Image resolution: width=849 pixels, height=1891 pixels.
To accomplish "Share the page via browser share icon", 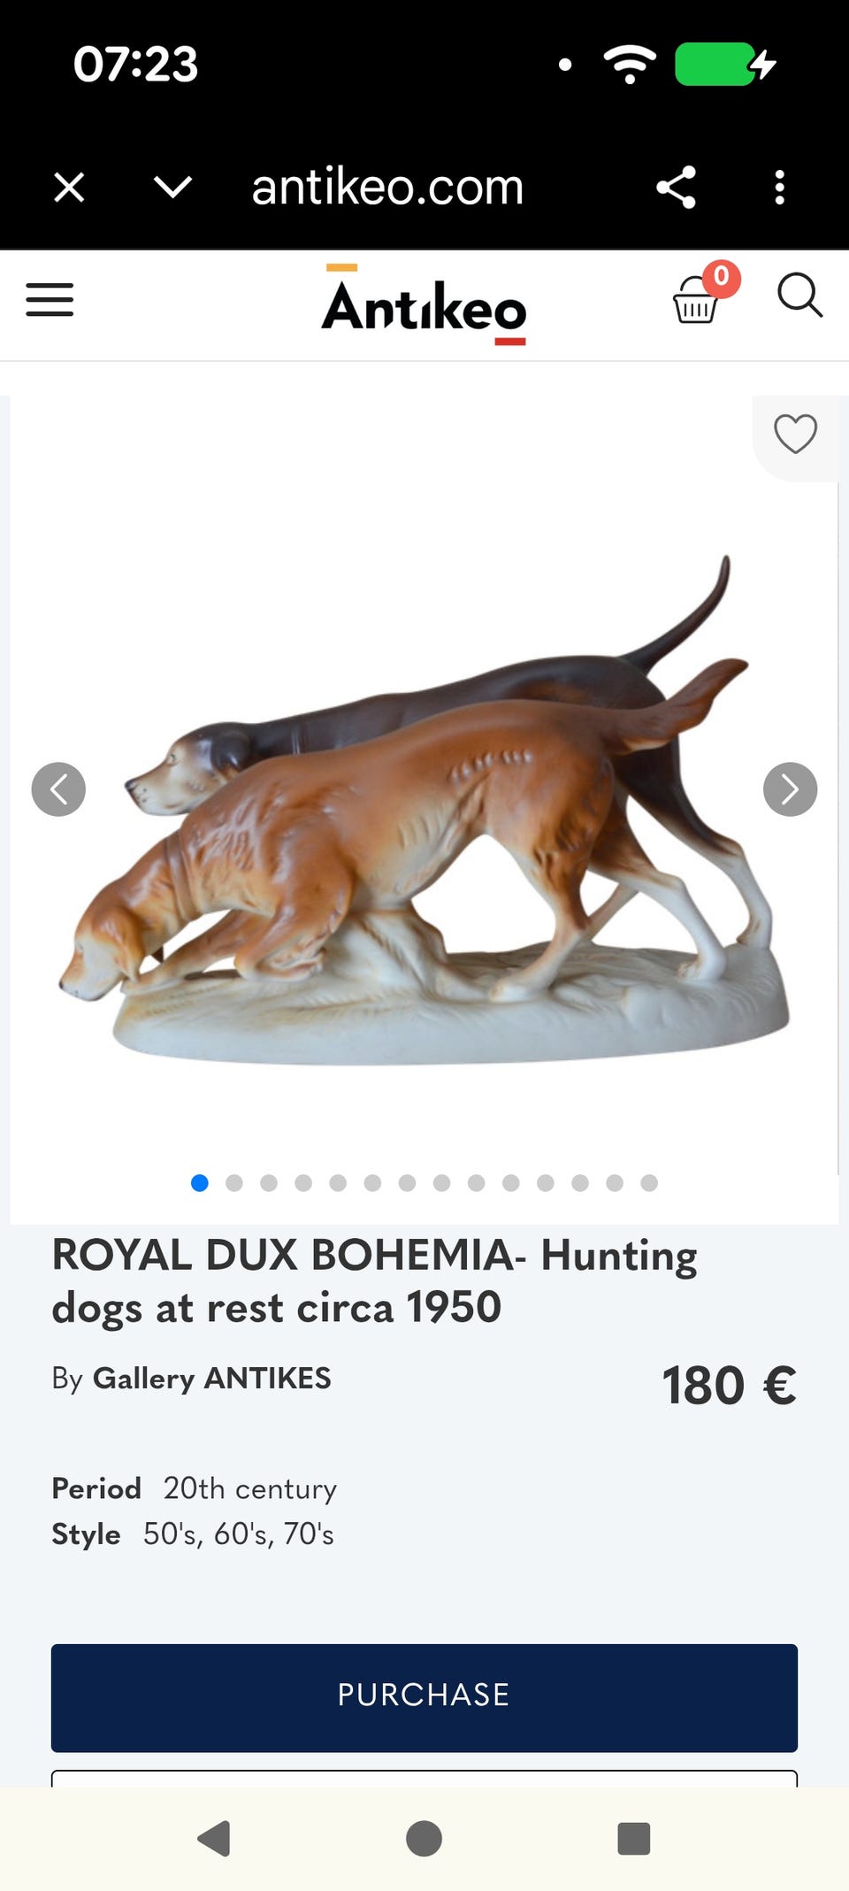I will pos(677,188).
